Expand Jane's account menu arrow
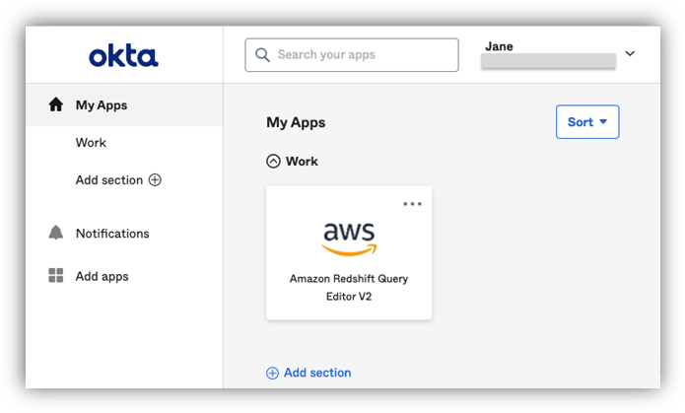 [630, 54]
